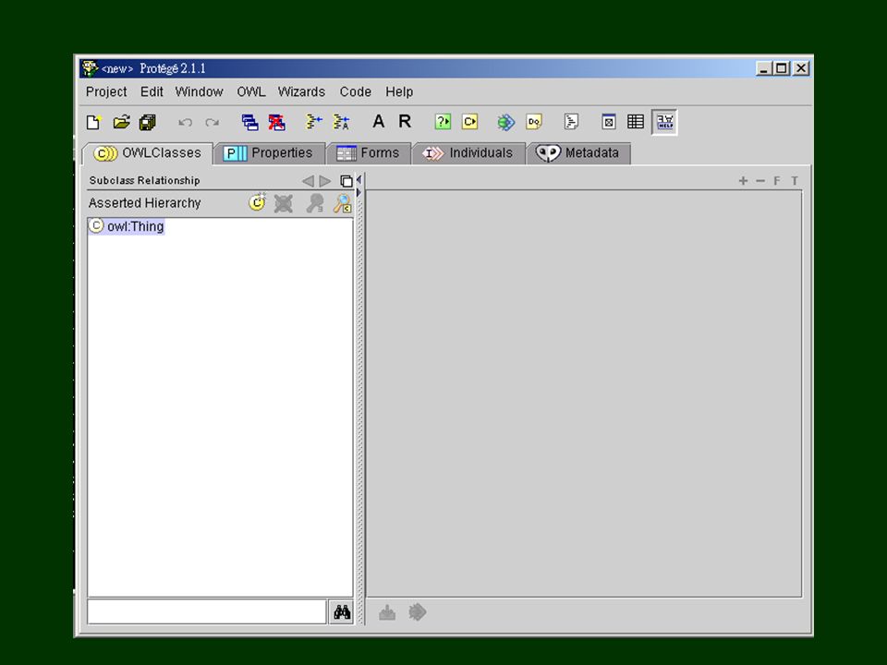Click the green question mark icon
Viewport: 887px width, 665px height.
(443, 122)
